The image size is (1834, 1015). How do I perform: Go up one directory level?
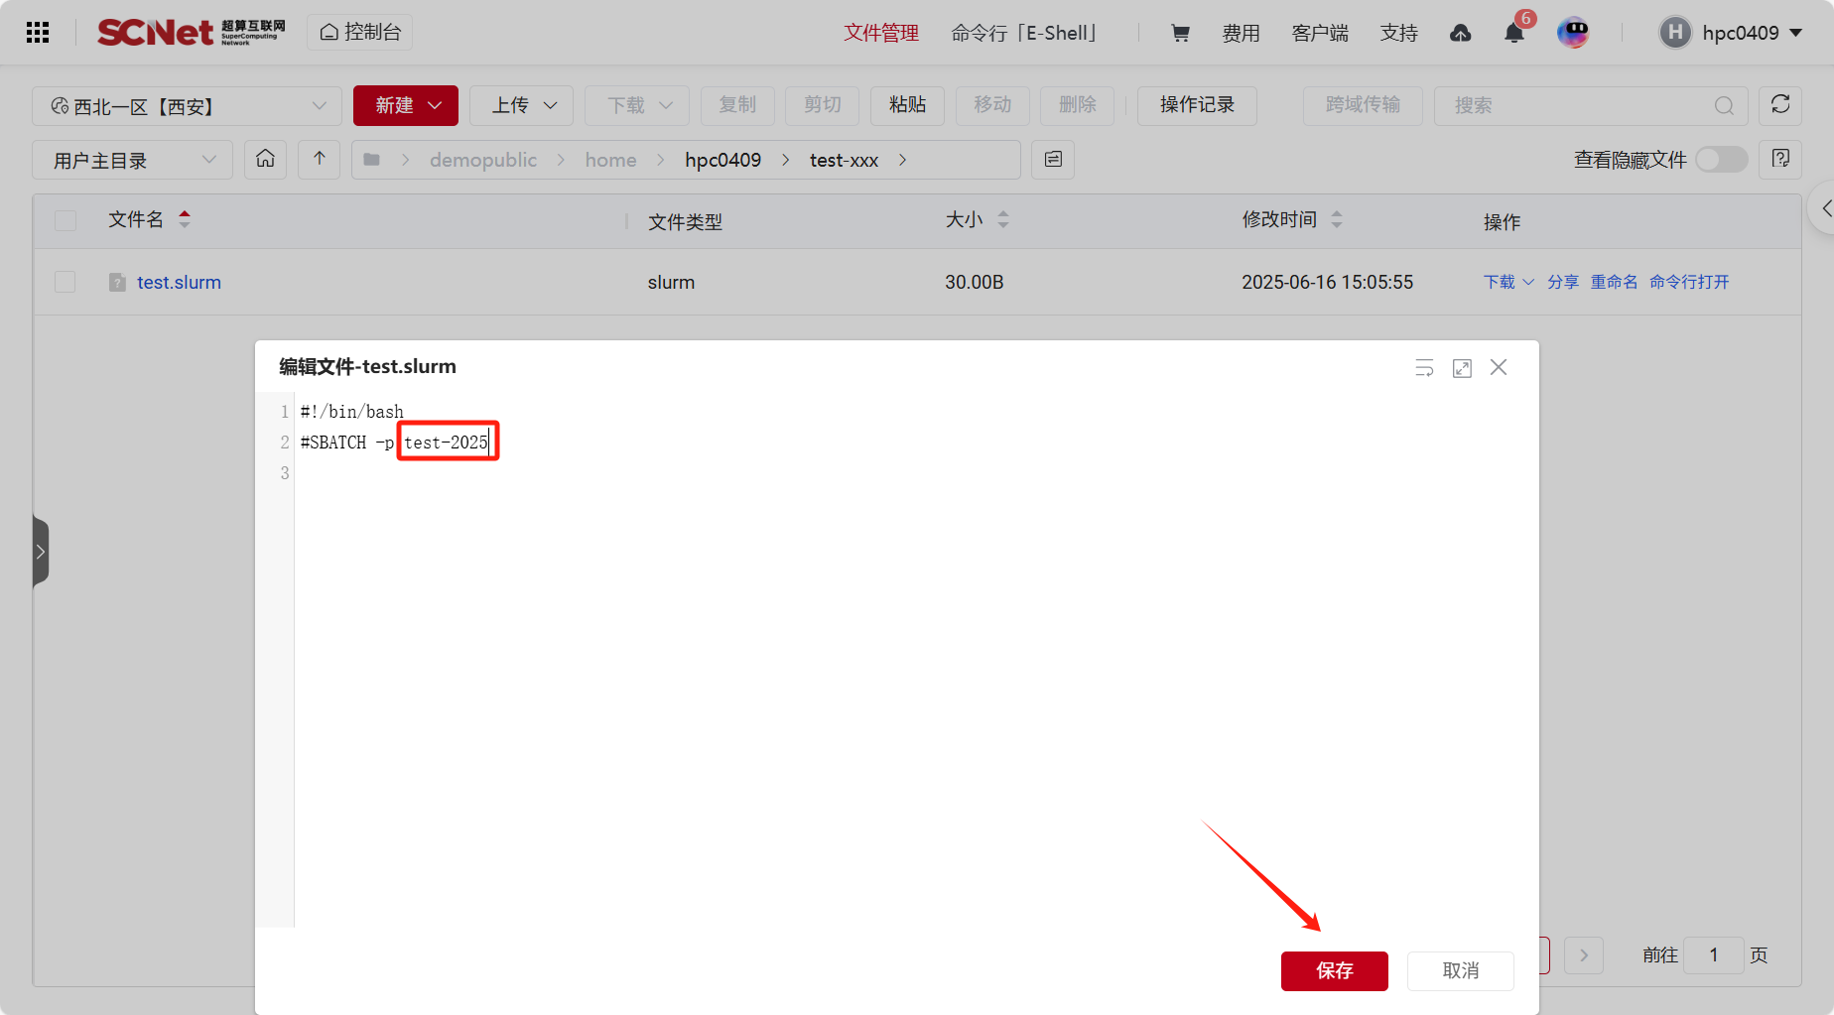[320, 159]
